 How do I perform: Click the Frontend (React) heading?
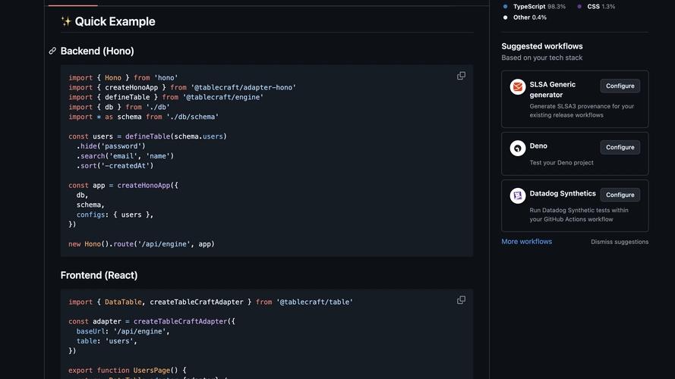(x=99, y=275)
